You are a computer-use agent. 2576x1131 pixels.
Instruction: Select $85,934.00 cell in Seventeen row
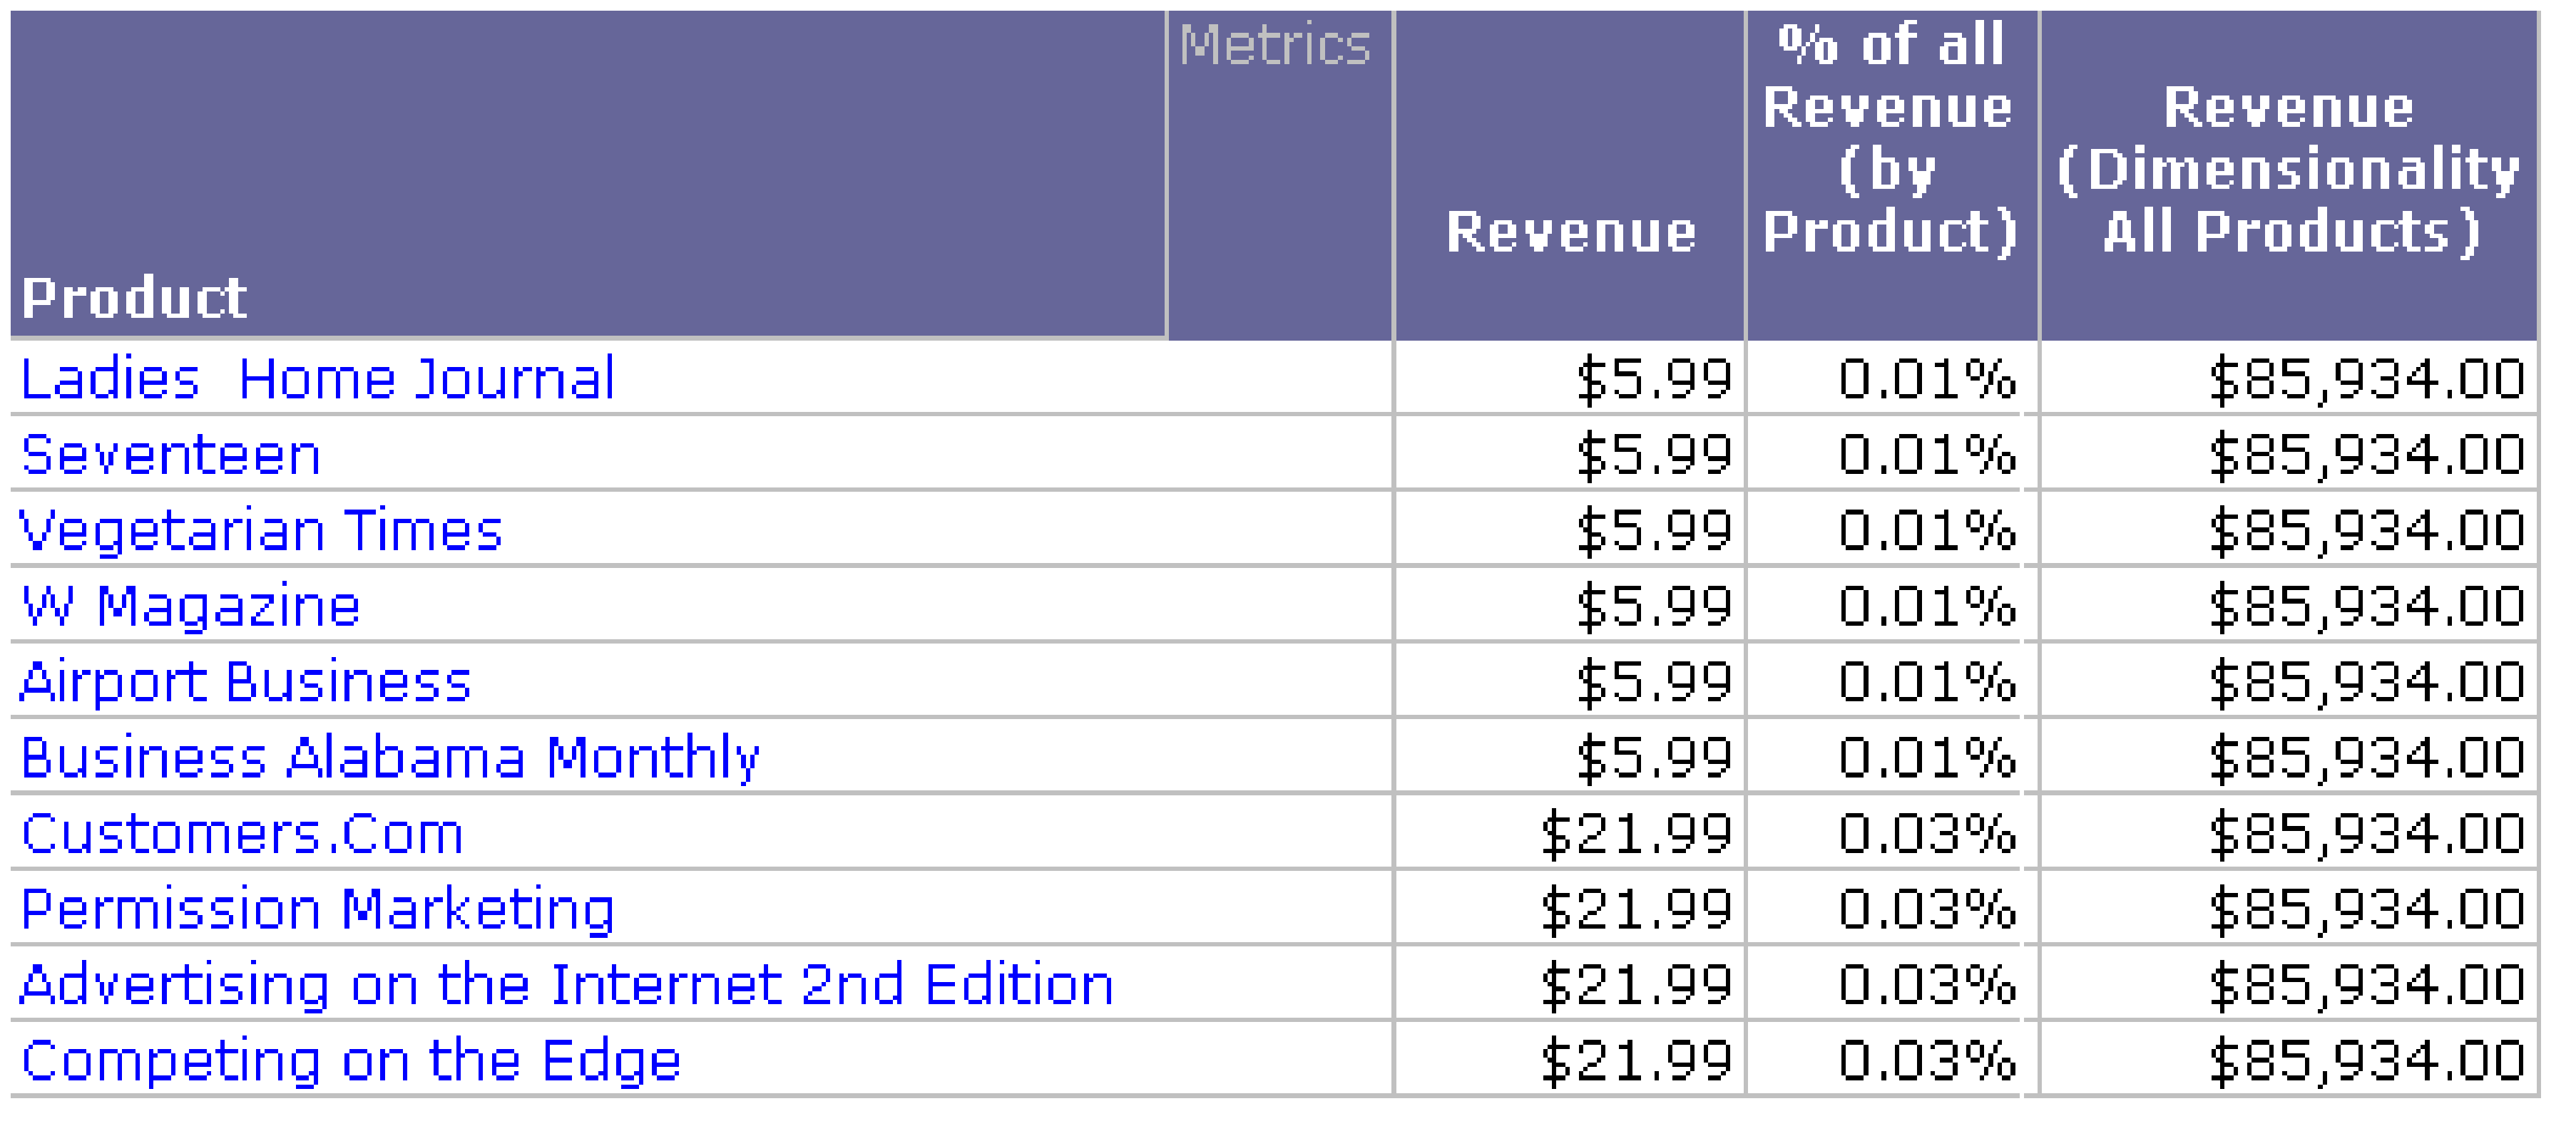coord(2366,455)
